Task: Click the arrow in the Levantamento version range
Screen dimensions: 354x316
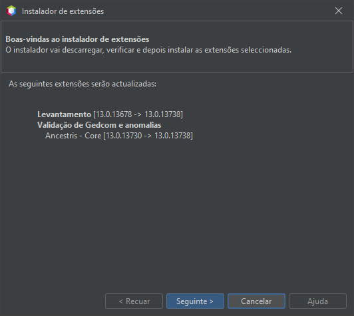Action: [138, 114]
